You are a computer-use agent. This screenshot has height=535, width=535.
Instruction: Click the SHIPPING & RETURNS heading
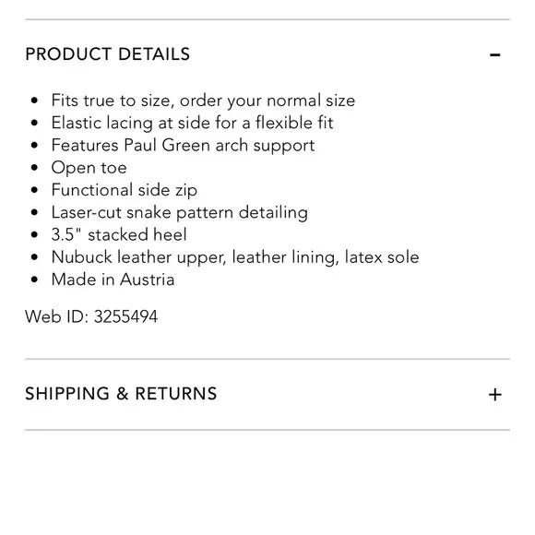coord(121,393)
